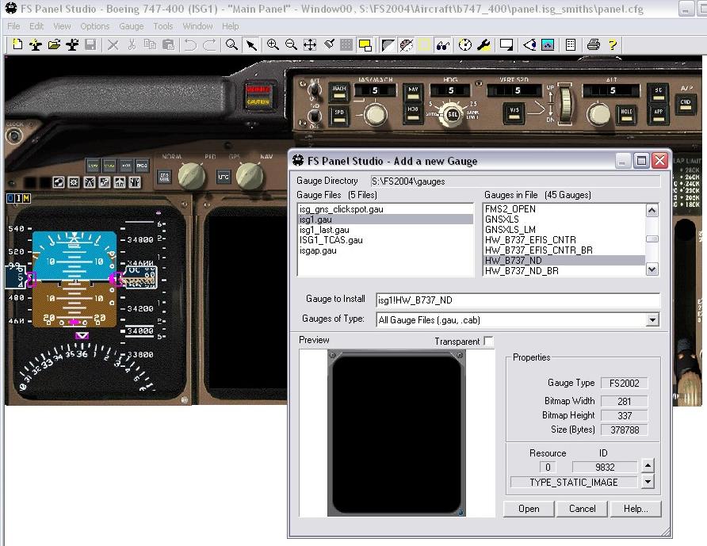
Task: Select the arrow pointer tool
Action: click(250, 44)
